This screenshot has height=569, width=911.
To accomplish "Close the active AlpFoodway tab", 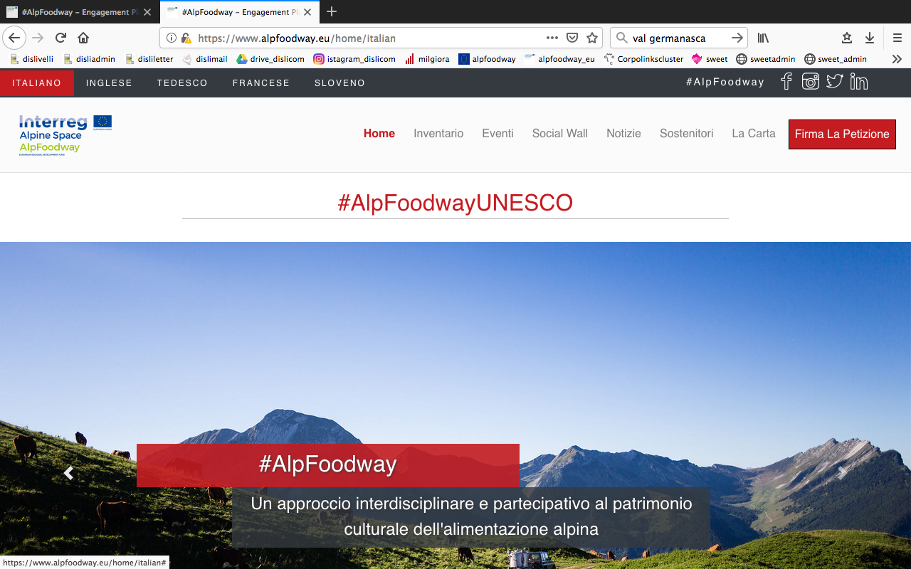I will [x=307, y=12].
